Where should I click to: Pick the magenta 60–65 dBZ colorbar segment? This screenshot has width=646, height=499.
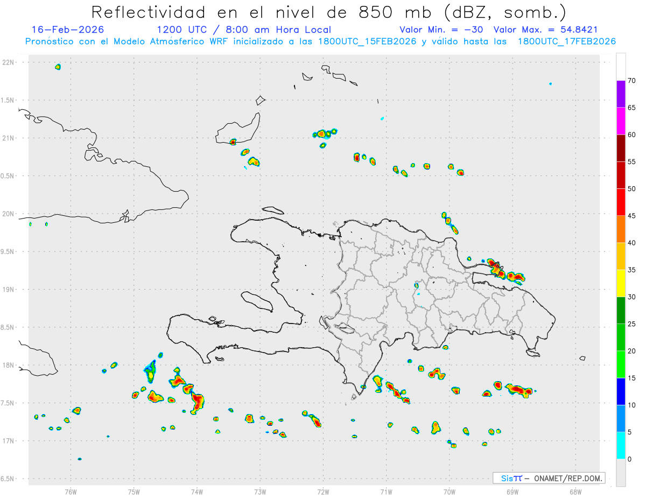(x=621, y=121)
